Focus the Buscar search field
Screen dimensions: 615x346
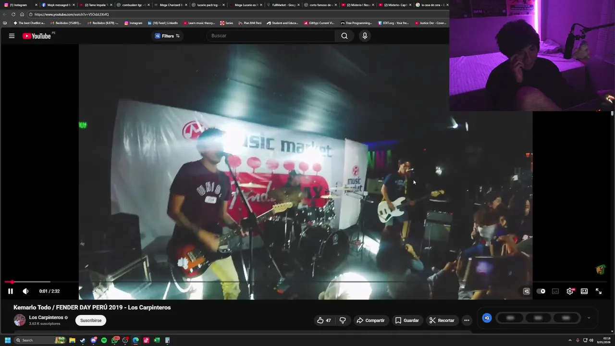click(271, 36)
